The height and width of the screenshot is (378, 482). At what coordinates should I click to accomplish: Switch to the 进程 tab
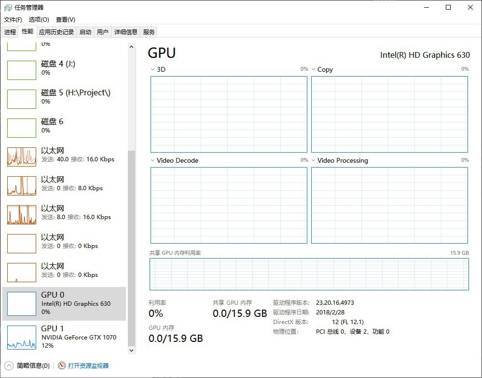click(10, 32)
